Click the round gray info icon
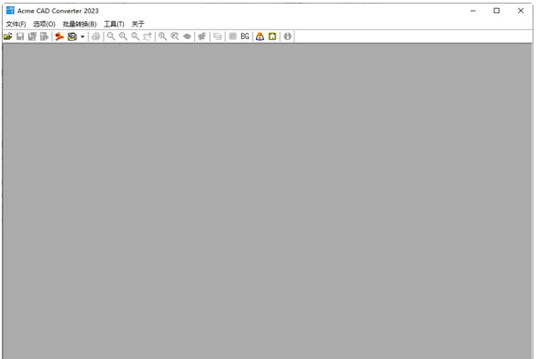The width and height of the screenshot is (537, 359). coord(288,36)
